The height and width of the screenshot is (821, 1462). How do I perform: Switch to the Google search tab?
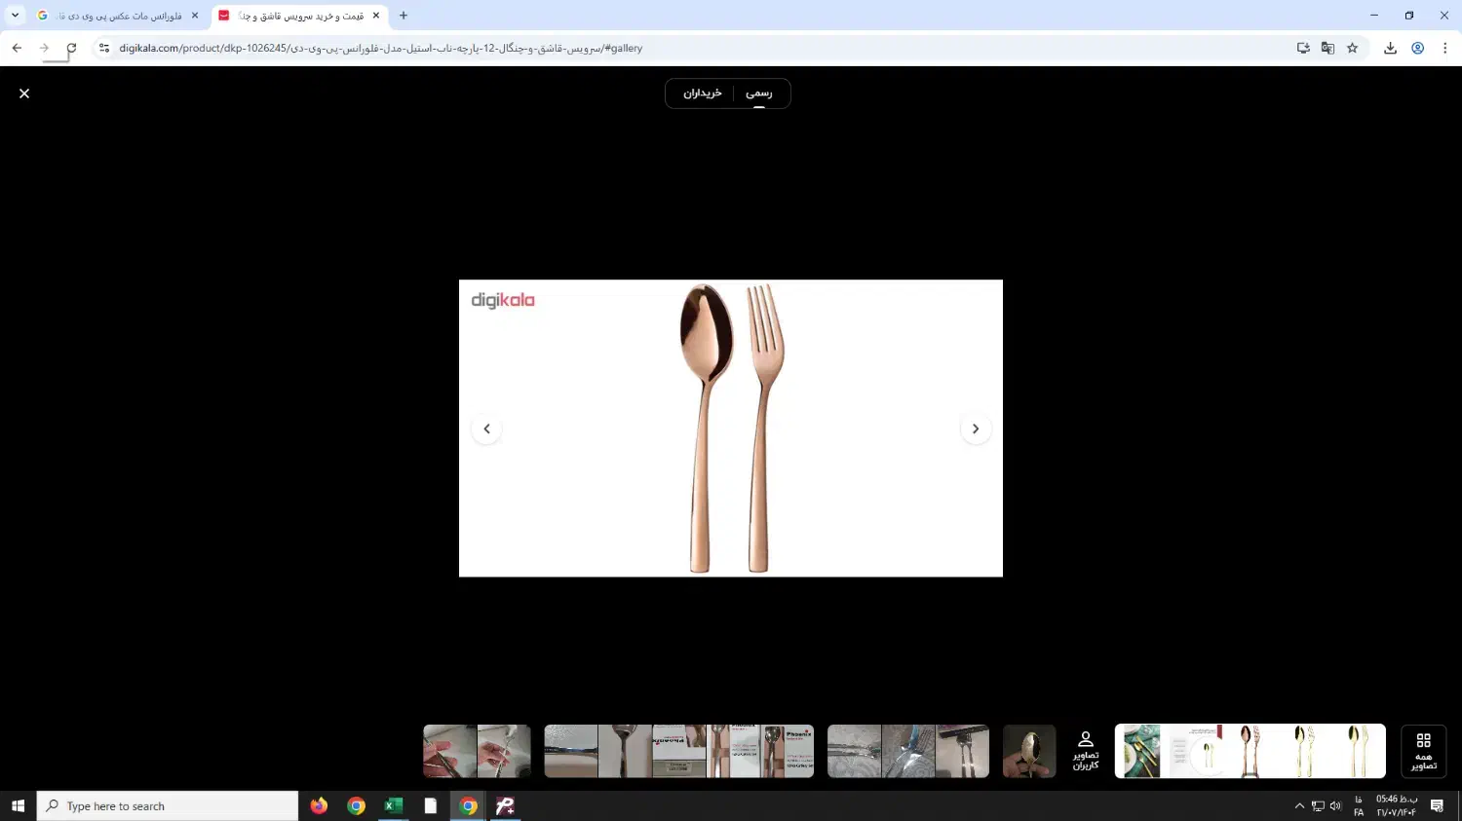tap(117, 16)
